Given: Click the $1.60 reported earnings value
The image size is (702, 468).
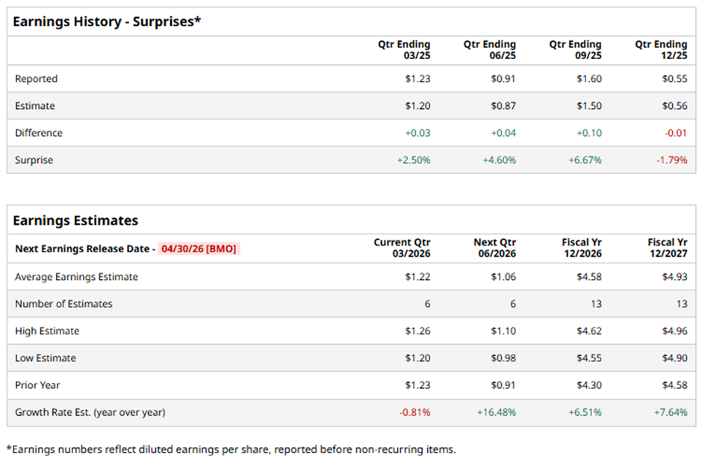Looking at the screenshot, I should click(589, 78).
